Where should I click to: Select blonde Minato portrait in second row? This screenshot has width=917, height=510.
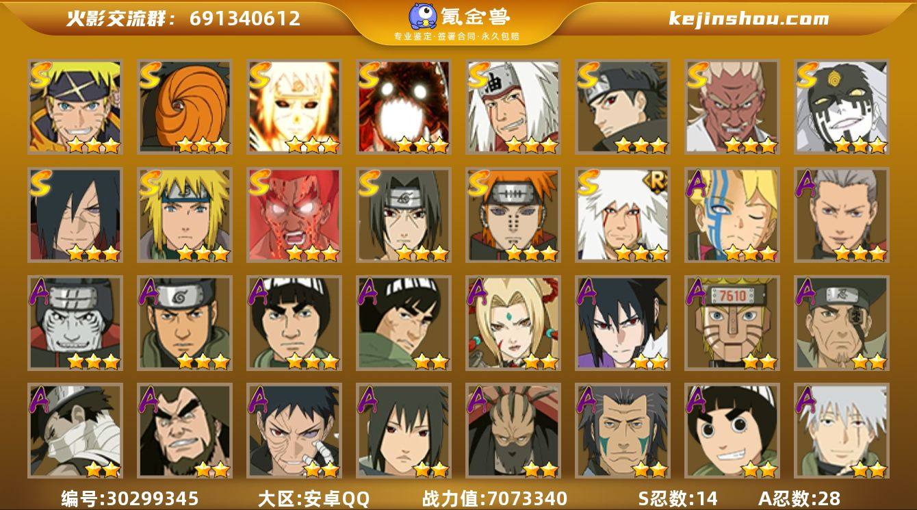tap(185, 215)
